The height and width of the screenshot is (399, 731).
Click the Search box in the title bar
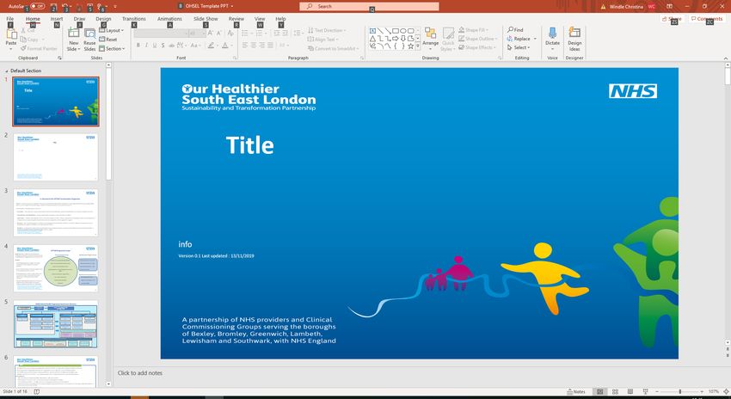point(369,6)
